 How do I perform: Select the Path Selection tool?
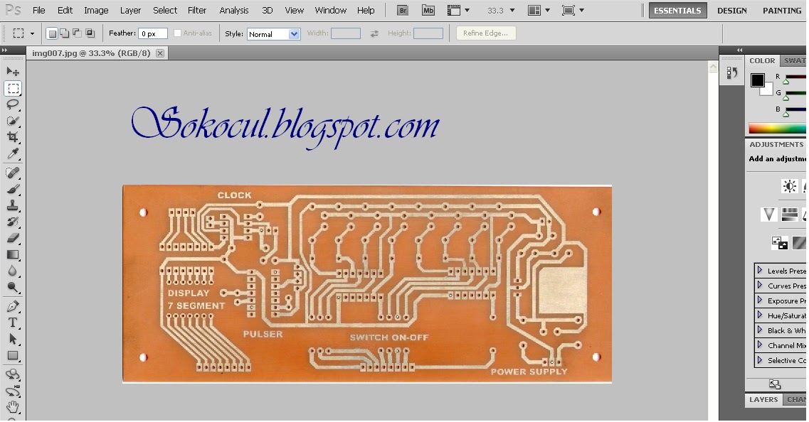[13, 339]
